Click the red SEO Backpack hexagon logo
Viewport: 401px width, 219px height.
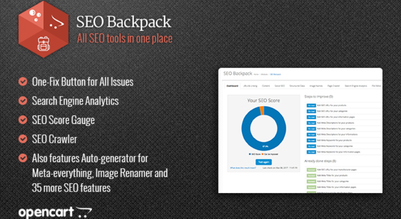click(43, 29)
